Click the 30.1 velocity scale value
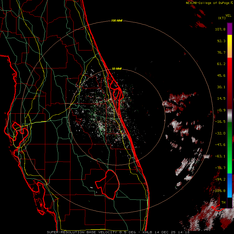This screenshot has height=234, width=234. (221, 87)
